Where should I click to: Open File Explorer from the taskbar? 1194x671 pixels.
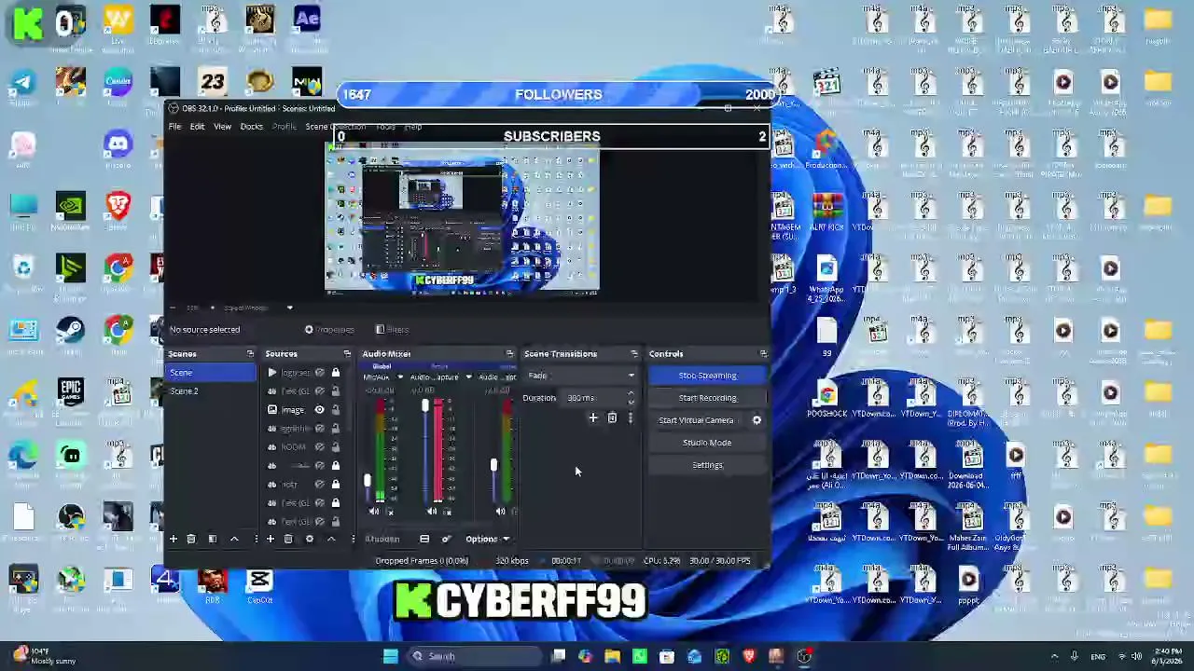(x=612, y=656)
